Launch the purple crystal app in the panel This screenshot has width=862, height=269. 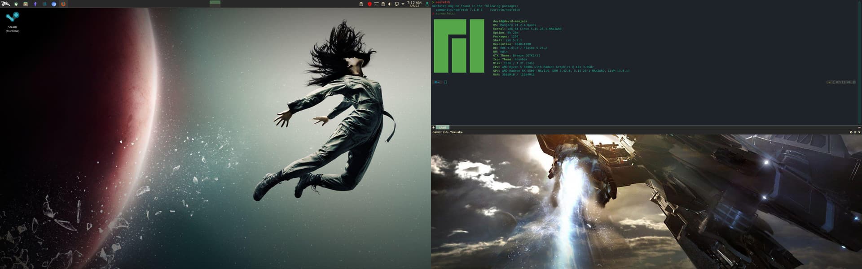35,4
